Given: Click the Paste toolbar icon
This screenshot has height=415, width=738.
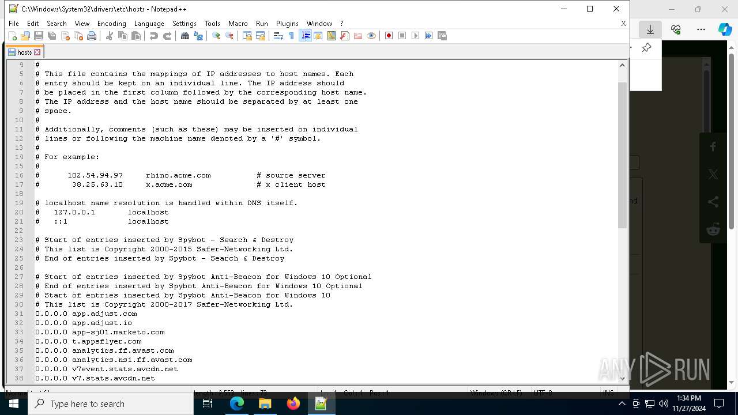Looking at the screenshot, I should pos(136,36).
